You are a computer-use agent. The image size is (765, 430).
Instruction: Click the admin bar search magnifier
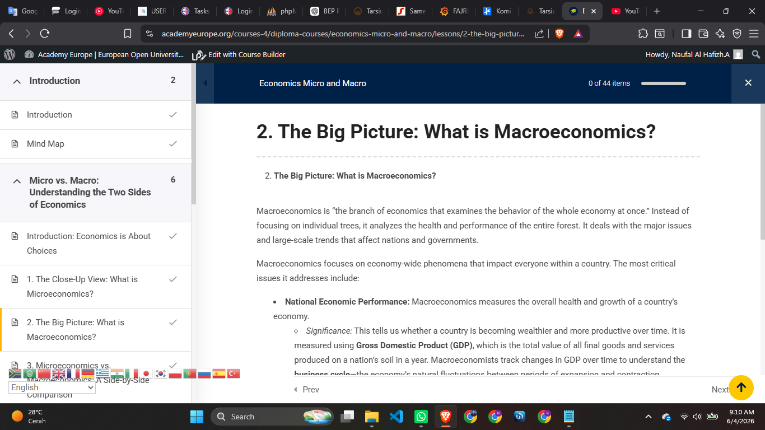[756, 54]
